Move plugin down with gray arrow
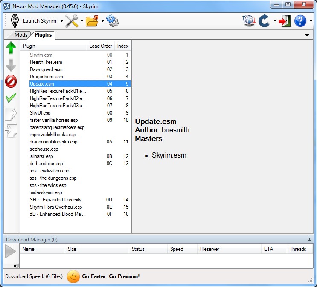 tap(11, 65)
